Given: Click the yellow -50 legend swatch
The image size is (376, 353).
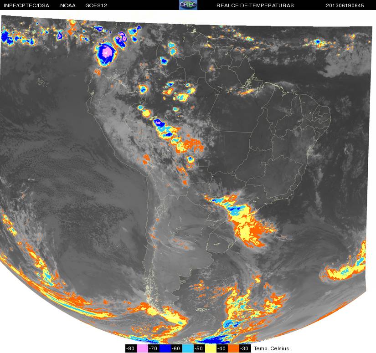Looking at the screenshot, I should (211, 348).
